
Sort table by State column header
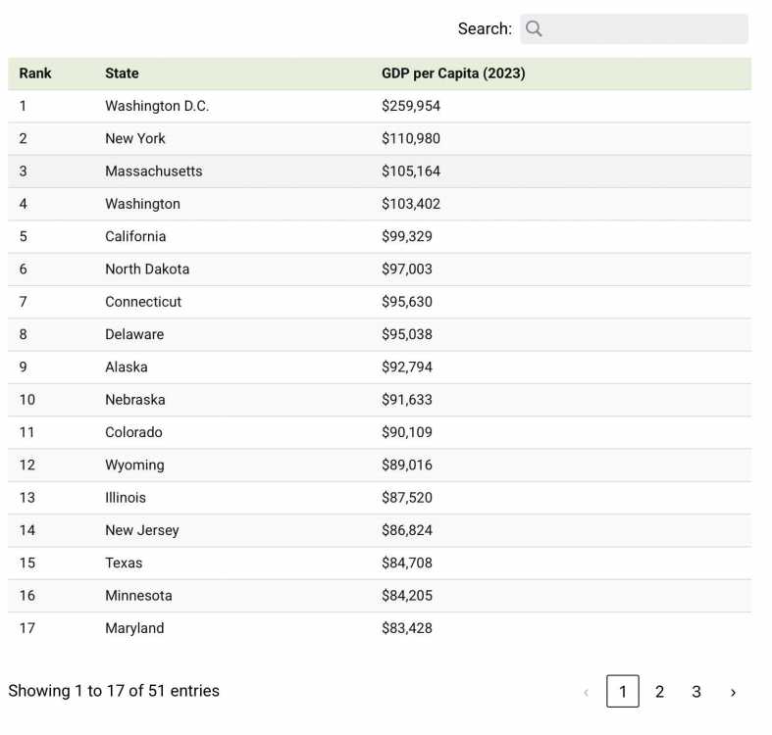[x=122, y=73]
